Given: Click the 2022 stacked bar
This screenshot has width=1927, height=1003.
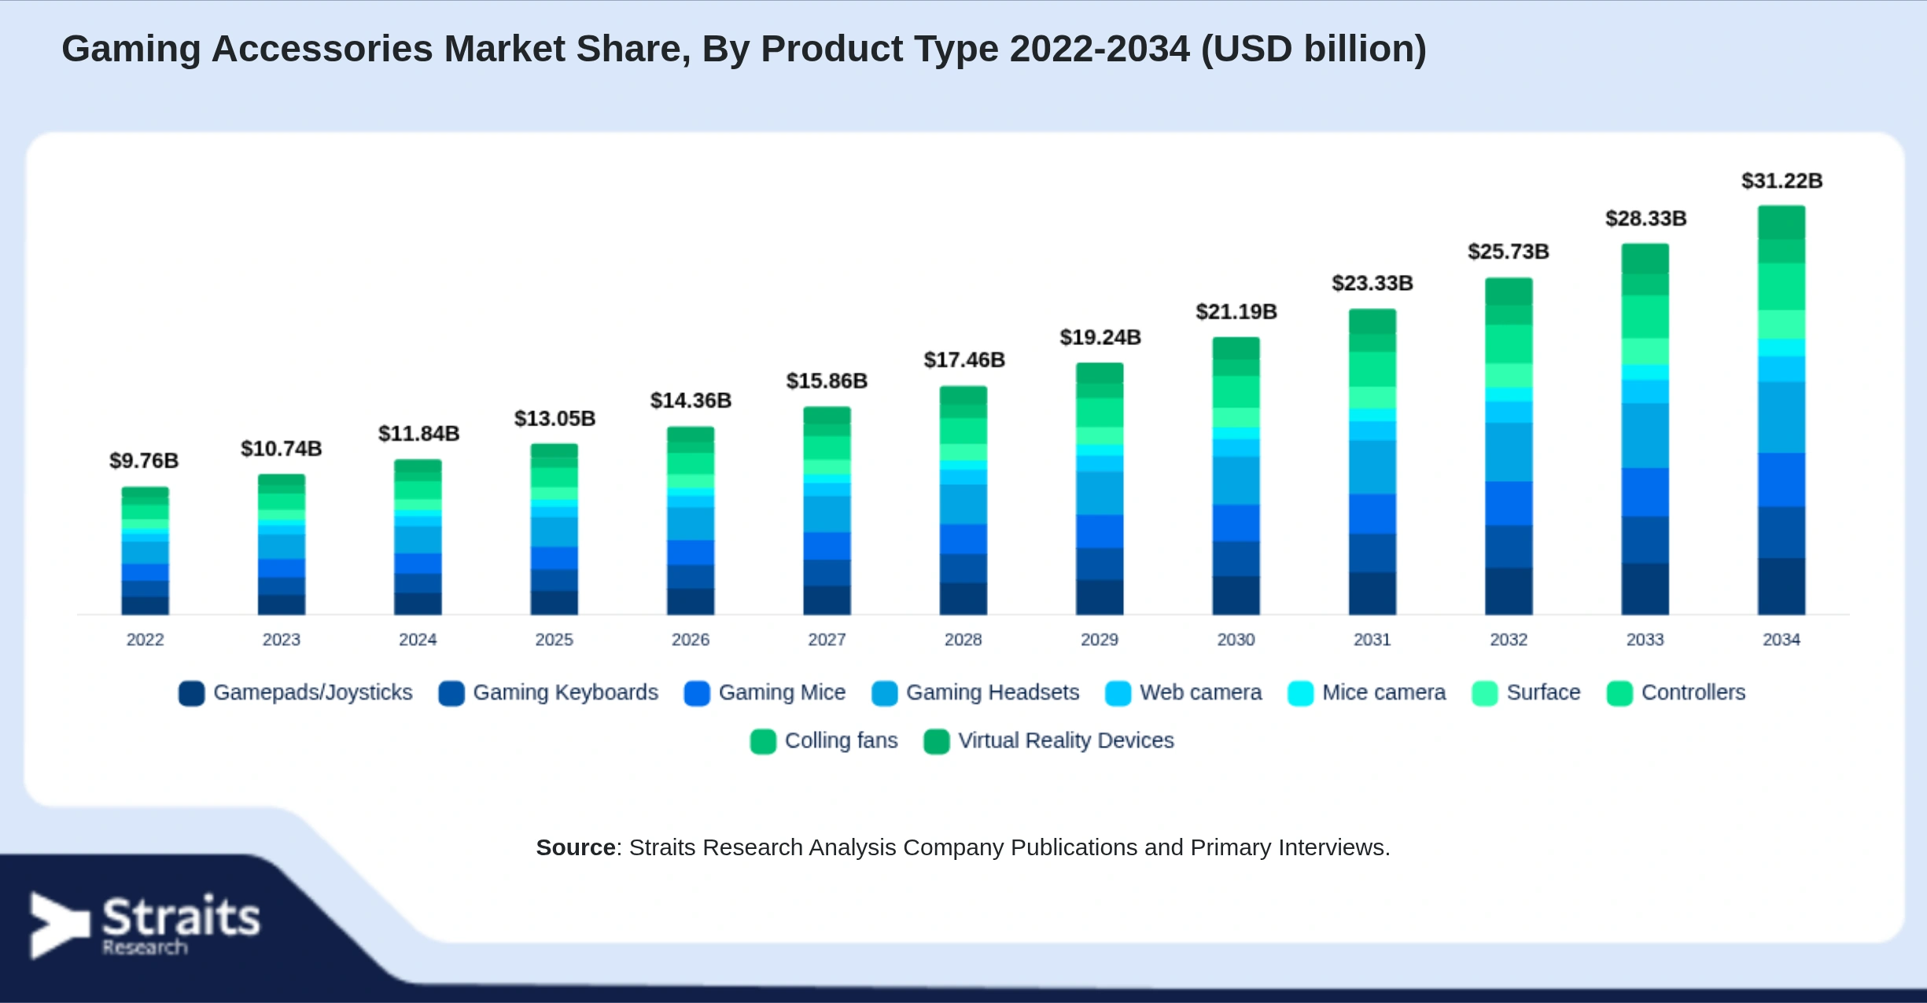Looking at the screenshot, I should tap(146, 551).
